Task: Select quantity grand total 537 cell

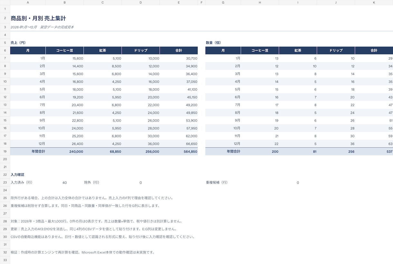Action: (x=374, y=151)
